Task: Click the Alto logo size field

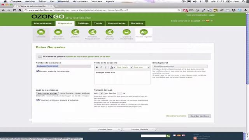Action: pyautogui.click(x=102, y=93)
